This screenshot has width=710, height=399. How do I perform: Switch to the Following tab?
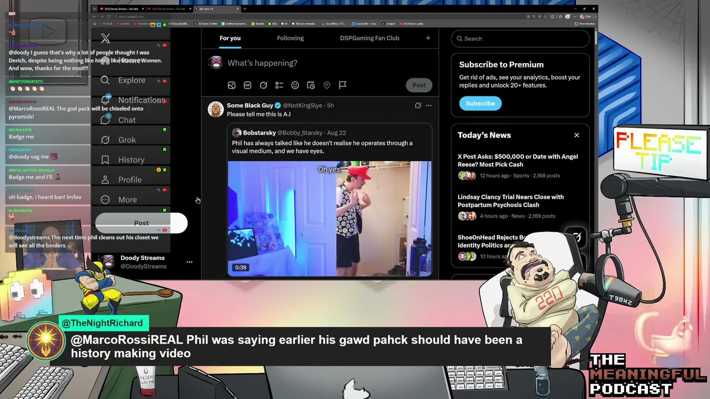[290, 38]
